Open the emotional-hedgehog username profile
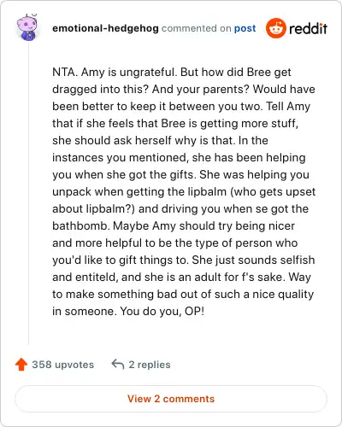This screenshot has height=427, width=342. point(105,28)
